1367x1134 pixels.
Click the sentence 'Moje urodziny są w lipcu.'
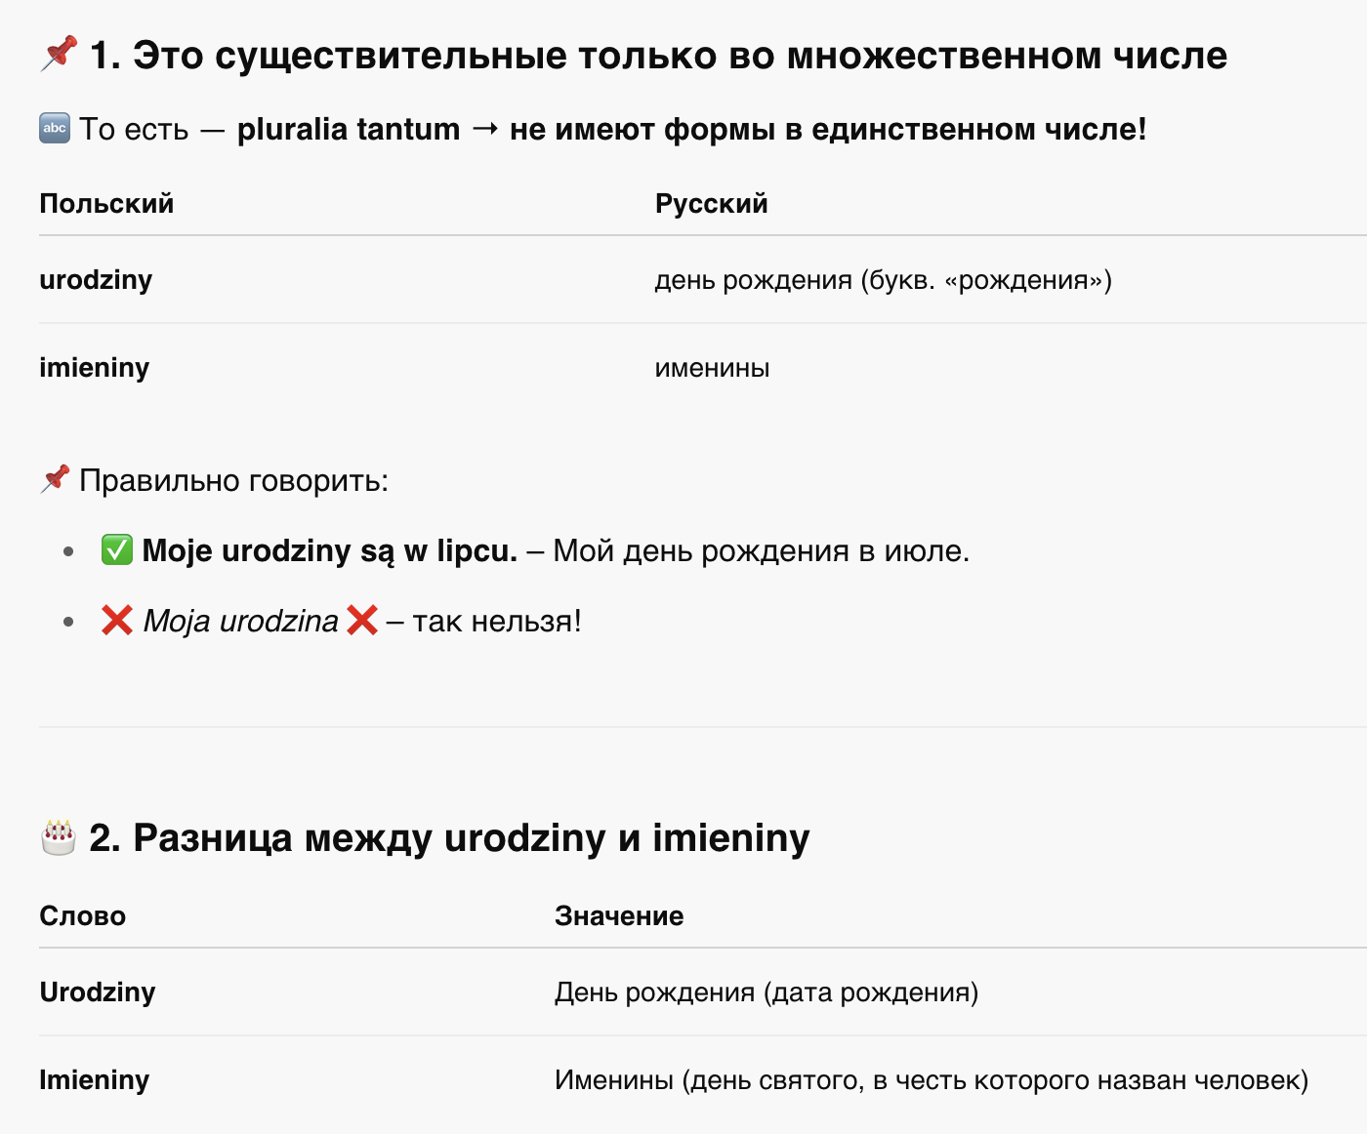click(x=330, y=550)
